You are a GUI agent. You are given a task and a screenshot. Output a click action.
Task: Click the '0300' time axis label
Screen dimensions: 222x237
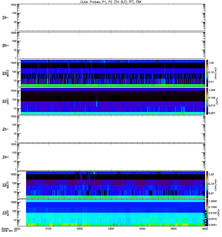pyautogui.click(x=111, y=229)
